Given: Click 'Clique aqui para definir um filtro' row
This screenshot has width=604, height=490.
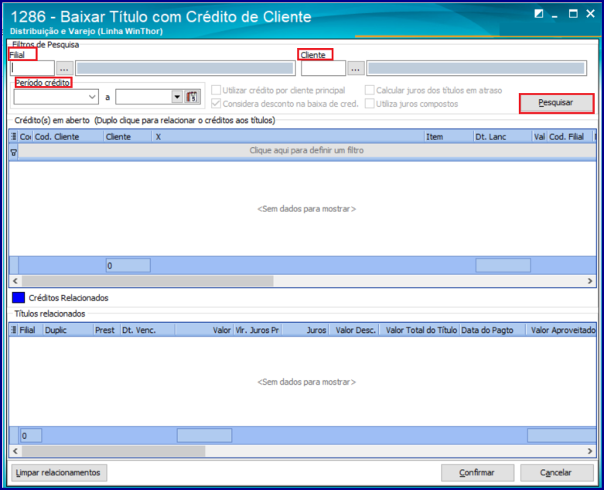Looking at the screenshot, I should [x=306, y=150].
